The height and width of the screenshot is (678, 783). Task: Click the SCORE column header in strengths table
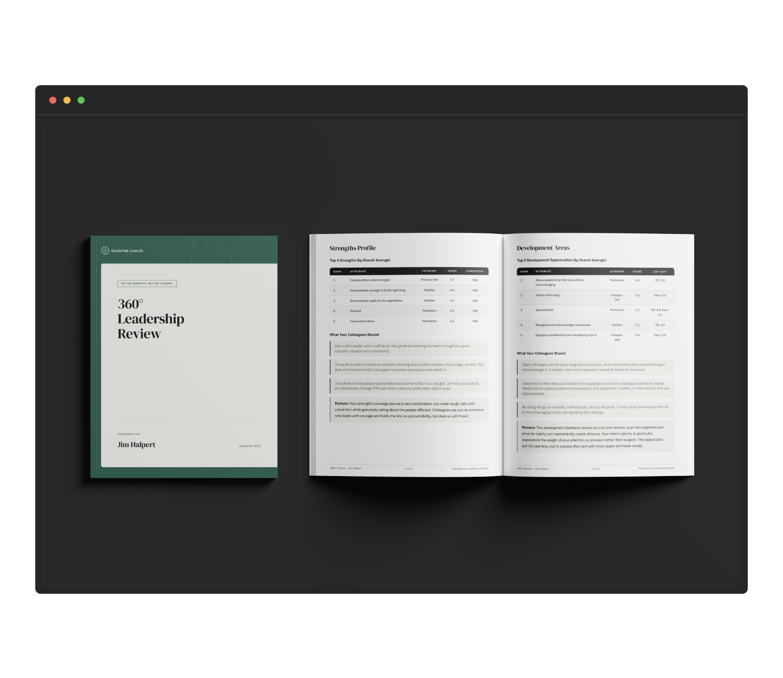click(452, 272)
